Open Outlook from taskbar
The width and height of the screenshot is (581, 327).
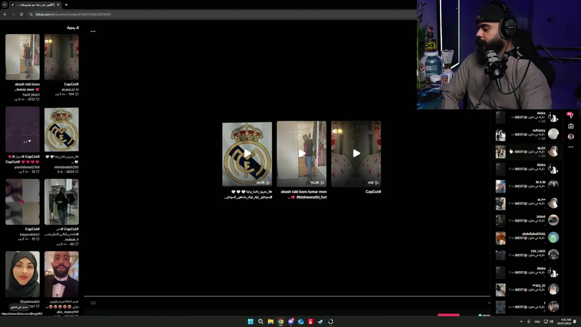pyautogui.click(x=300, y=322)
